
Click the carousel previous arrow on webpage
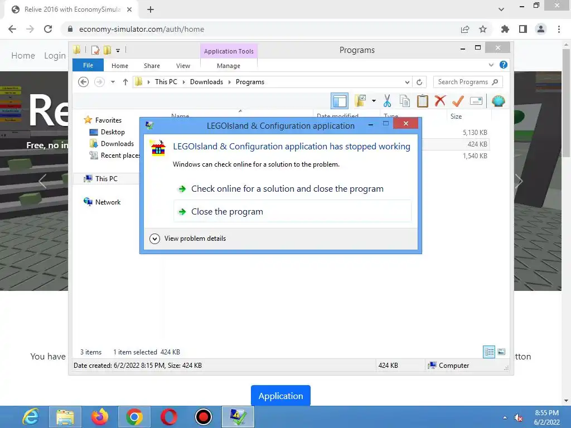pyautogui.click(x=42, y=181)
